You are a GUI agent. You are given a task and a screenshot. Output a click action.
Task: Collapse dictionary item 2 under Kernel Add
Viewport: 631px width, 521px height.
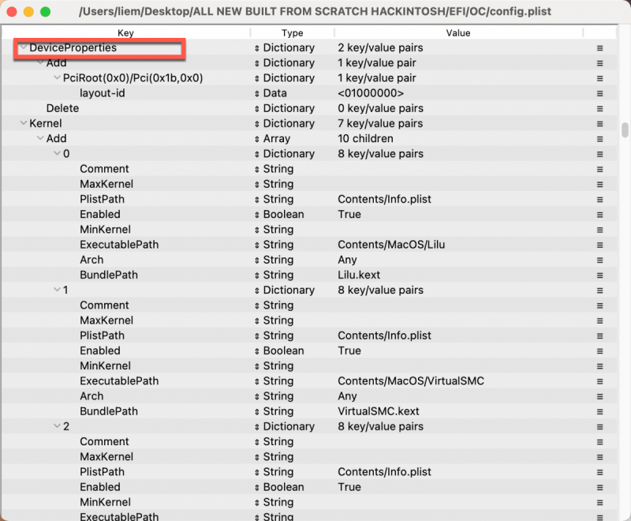(56, 426)
